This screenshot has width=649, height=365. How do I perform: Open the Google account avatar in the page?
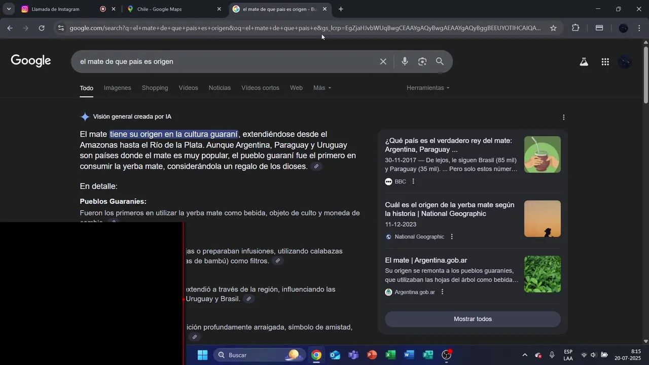pos(625,62)
